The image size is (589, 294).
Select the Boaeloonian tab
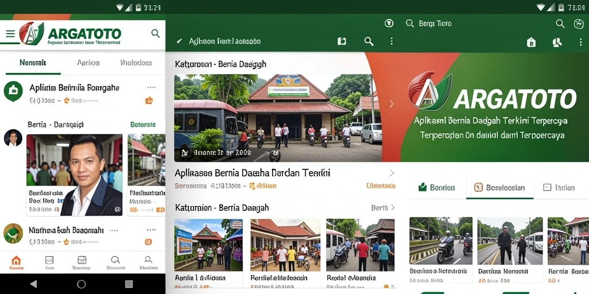point(500,188)
